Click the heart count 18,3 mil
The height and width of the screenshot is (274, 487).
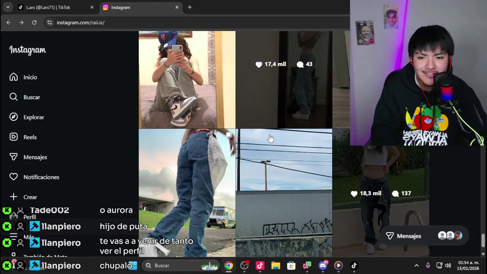(366, 193)
